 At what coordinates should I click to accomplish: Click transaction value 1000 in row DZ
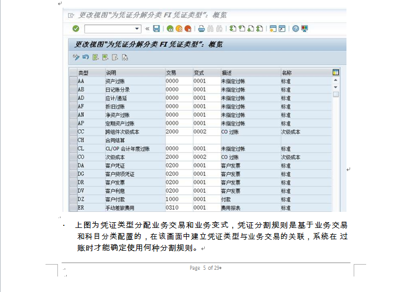pyautogui.click(x=179, y=199)
